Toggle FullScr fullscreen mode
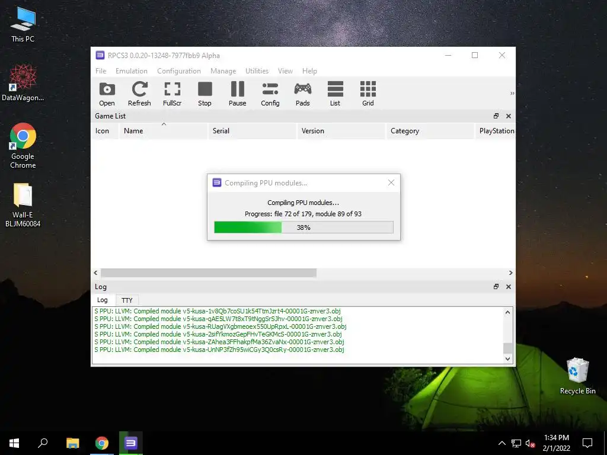Viewport: 607px width, 455px height. click(172, 94)
